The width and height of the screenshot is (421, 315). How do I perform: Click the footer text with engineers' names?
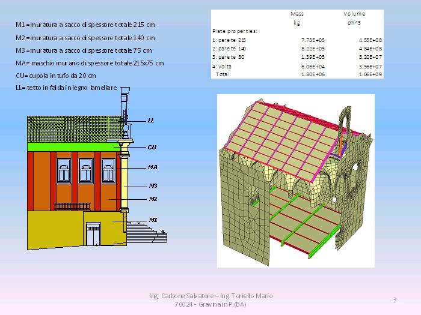pyautogui.click(x=210, y=300)
